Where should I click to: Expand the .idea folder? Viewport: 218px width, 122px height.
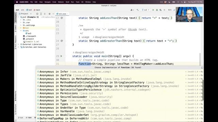[x=21, y=20]
